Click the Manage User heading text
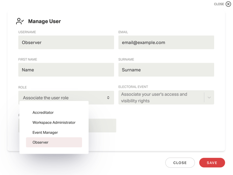 [44, 21]
